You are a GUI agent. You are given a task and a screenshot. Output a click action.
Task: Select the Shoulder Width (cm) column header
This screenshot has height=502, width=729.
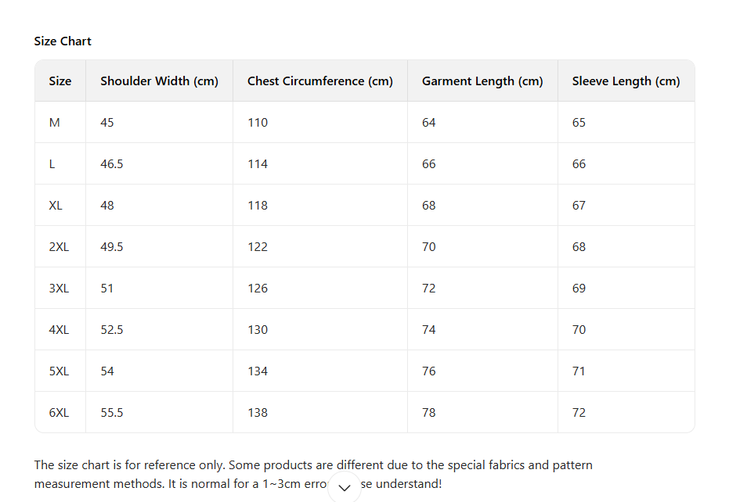(x=159, y=81)
